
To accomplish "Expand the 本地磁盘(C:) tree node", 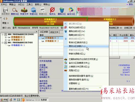I will point(6,37).
